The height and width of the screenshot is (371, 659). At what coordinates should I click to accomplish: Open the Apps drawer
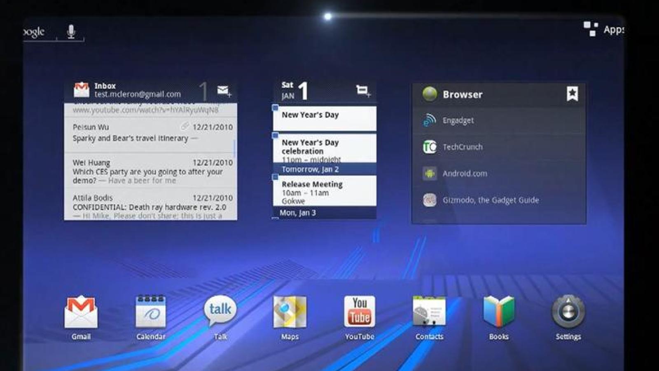click(604, 30)
